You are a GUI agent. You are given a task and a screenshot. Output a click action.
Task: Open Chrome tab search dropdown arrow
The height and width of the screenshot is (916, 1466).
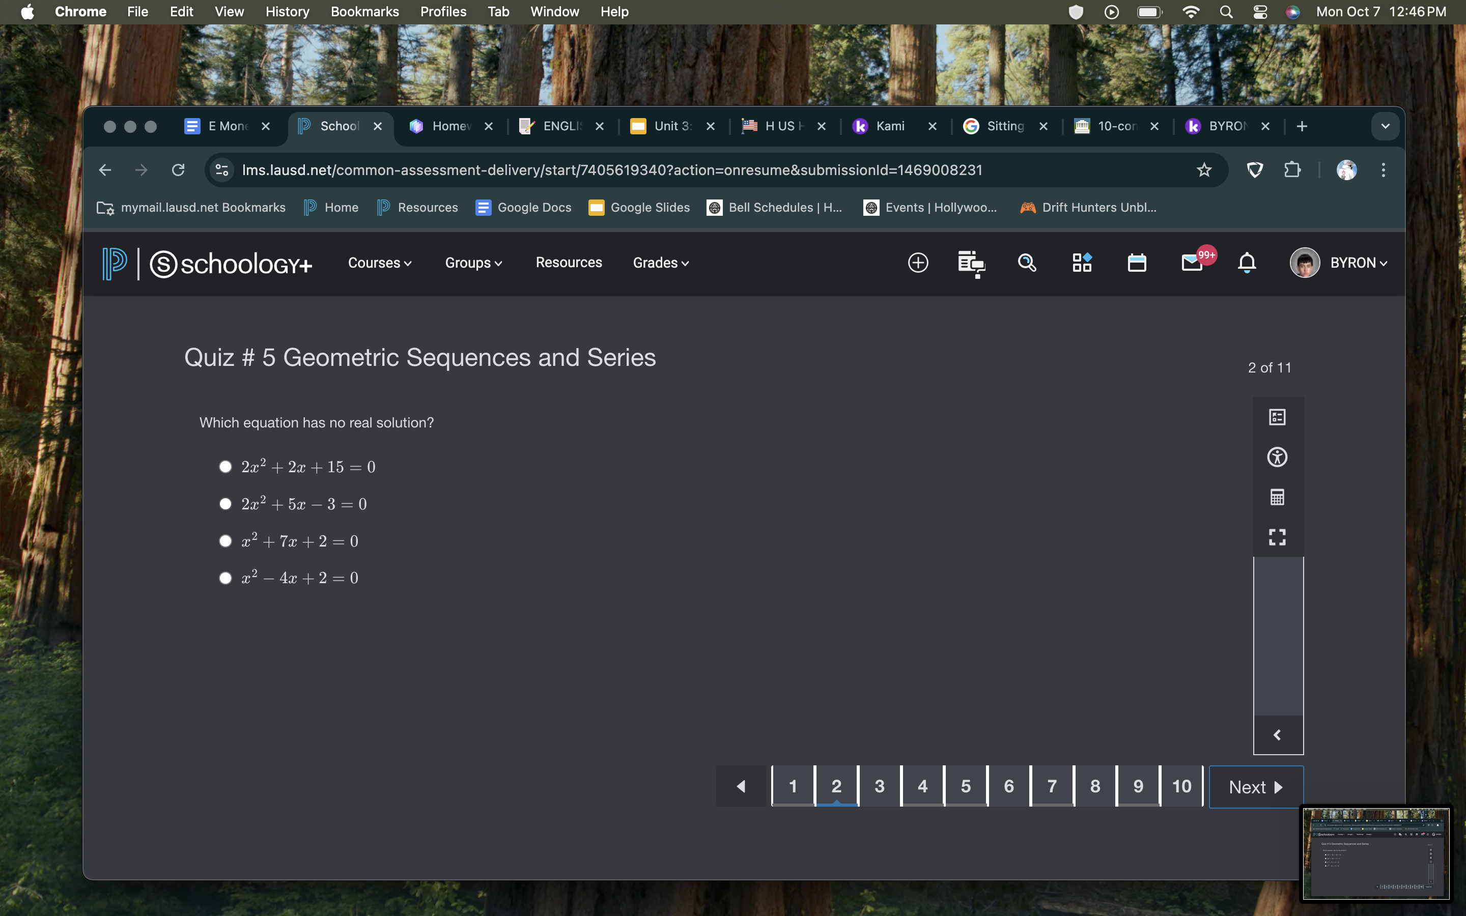1385,126
